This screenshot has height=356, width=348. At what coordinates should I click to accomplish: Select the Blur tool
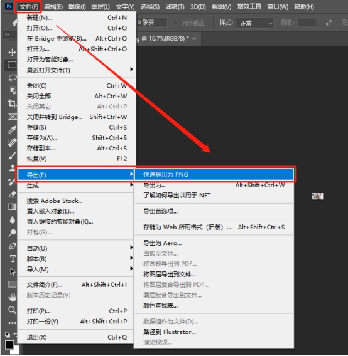[x=12, y=220]
